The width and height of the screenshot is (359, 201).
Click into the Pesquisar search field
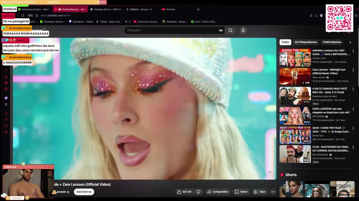172,30
